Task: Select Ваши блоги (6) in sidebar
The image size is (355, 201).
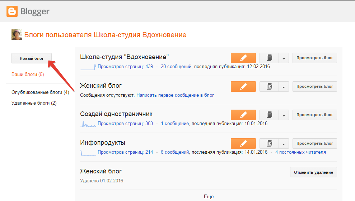Action: [28, 75]
